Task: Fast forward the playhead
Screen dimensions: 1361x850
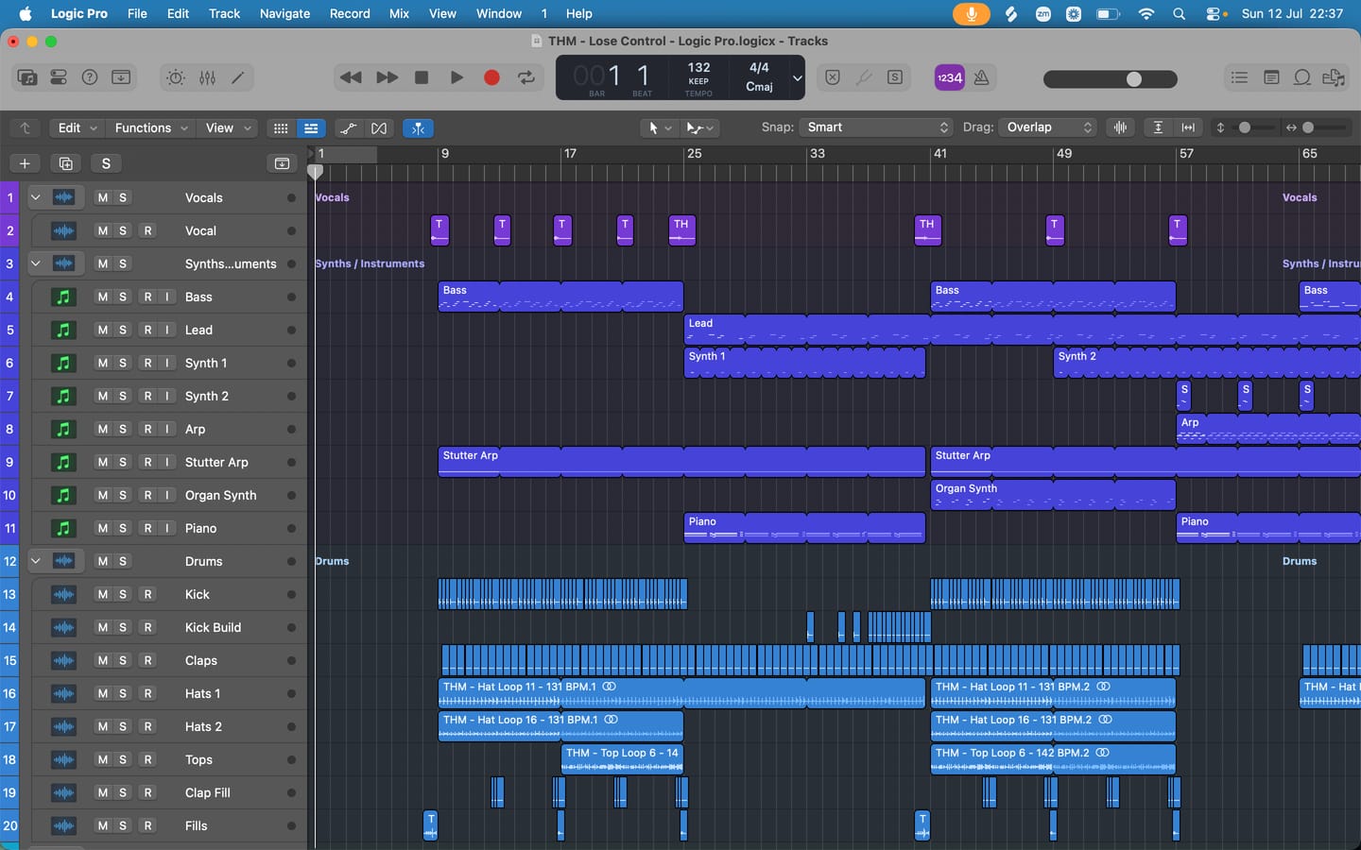Action: [387, 77]
